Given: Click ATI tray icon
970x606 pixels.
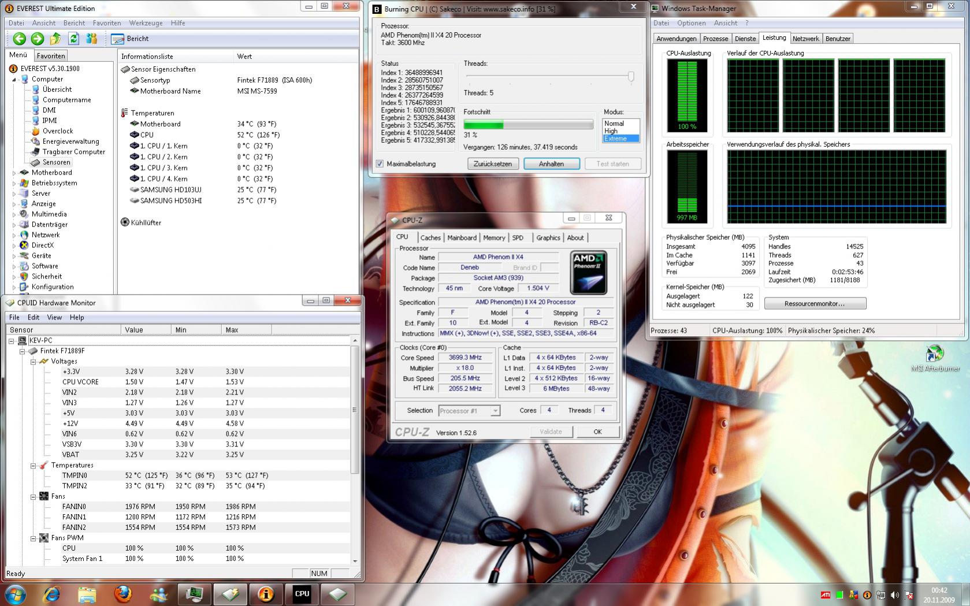Looking at the screenshot, I should (x=826, y=594).
